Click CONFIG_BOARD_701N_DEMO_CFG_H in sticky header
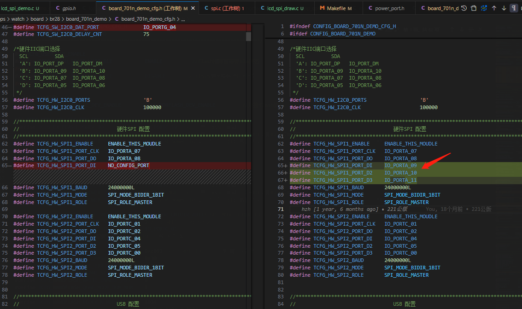Image resolution: width=522 pixels, height=309 pixels. point(355,26)
